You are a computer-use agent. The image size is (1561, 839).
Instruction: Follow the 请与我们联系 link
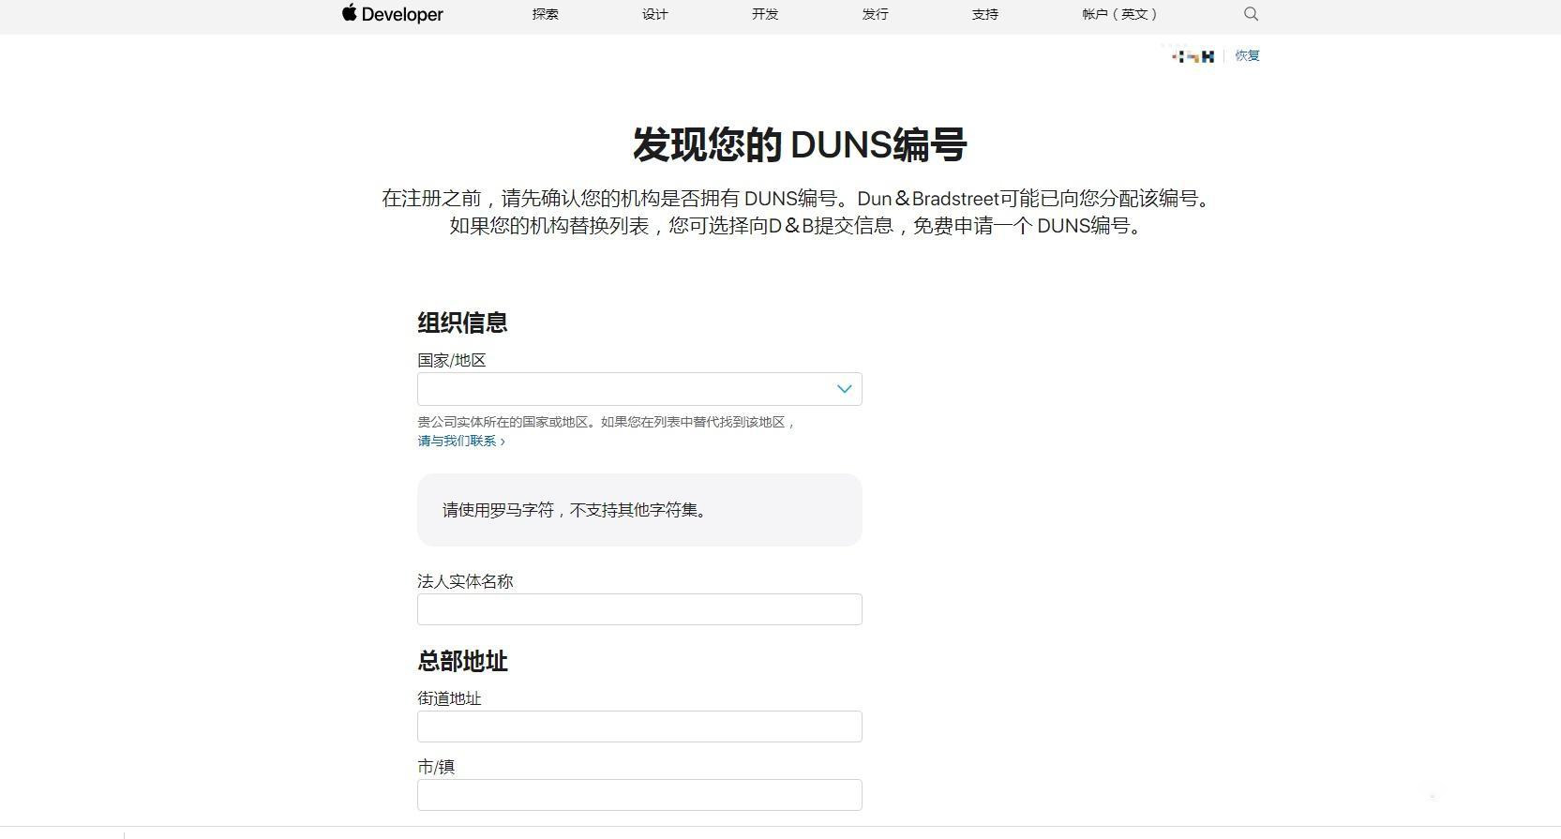tap(460, 441)
